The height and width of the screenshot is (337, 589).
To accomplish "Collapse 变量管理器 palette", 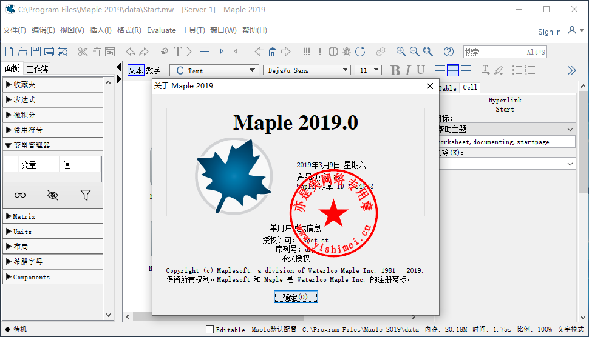I will coord(53,145).
